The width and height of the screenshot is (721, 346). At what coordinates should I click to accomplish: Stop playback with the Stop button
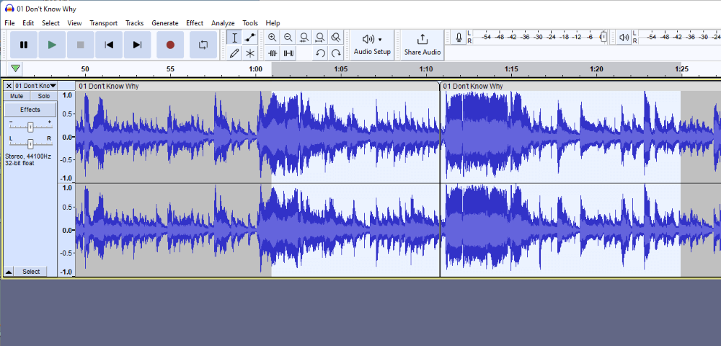pos(81,45)
